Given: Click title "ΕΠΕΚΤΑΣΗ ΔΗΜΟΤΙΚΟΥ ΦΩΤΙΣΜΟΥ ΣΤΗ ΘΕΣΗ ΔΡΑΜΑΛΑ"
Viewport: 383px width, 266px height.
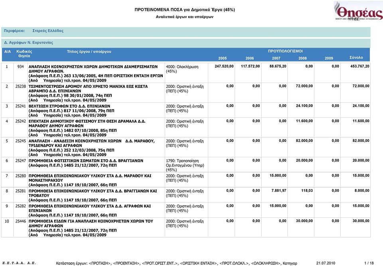Looking at the screenshot, I should 82,121.
